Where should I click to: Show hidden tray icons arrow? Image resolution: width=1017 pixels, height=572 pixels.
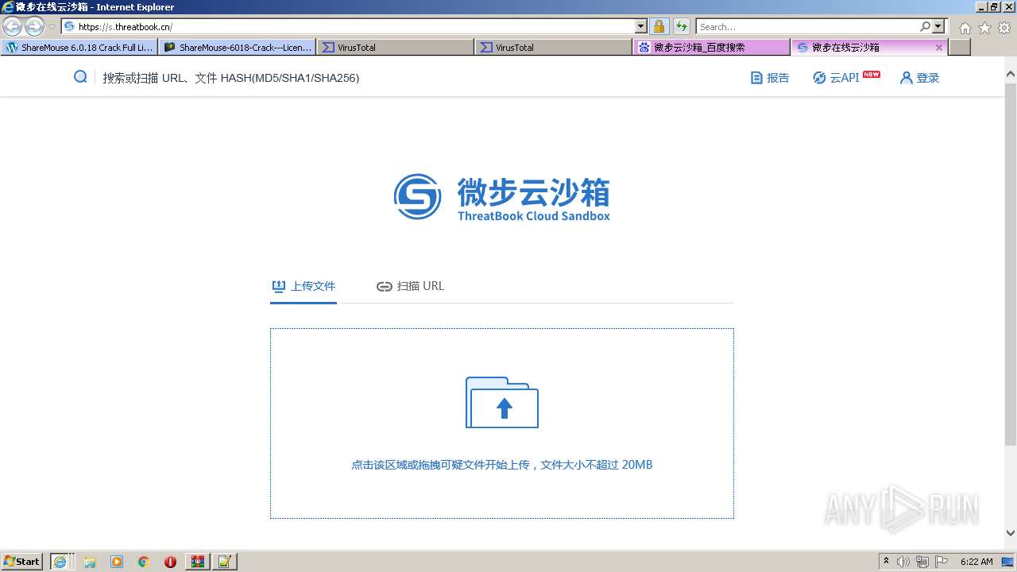pos(887,561)
